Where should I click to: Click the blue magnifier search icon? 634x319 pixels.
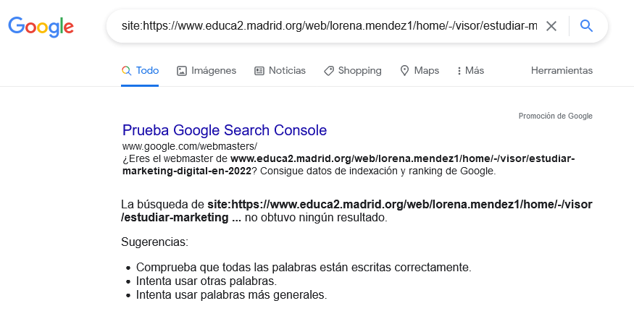(587, 27)
